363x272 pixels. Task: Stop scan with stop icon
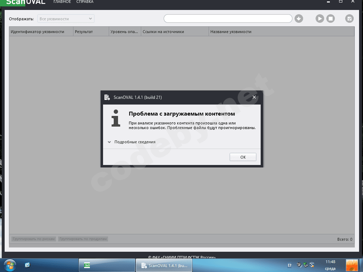(331, 18)
